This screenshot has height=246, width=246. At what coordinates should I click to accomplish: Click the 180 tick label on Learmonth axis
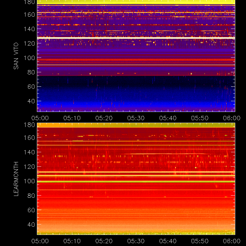(x=29, y=125)
